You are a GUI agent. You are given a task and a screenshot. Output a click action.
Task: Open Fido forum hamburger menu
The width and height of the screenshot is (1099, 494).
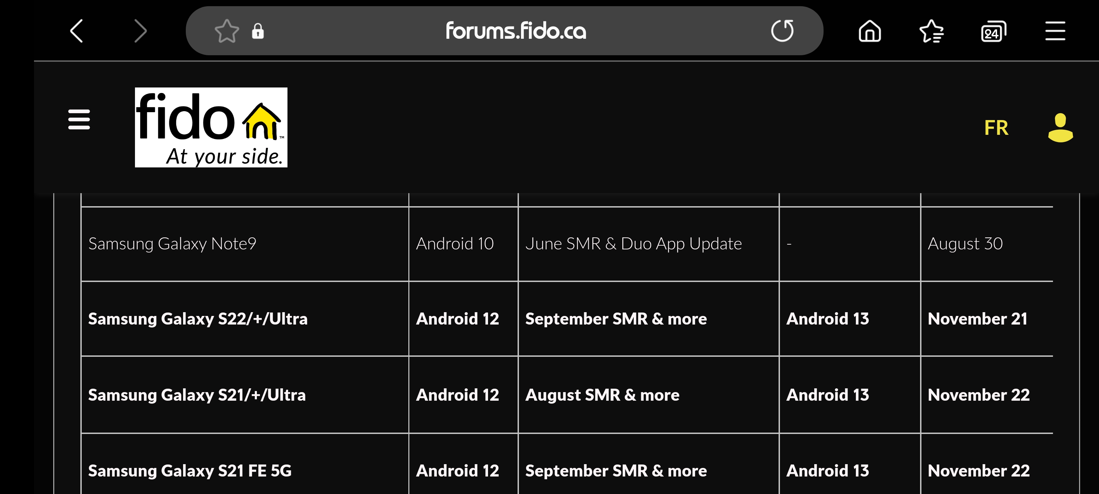pyautogui.click(x=79, y=119)
